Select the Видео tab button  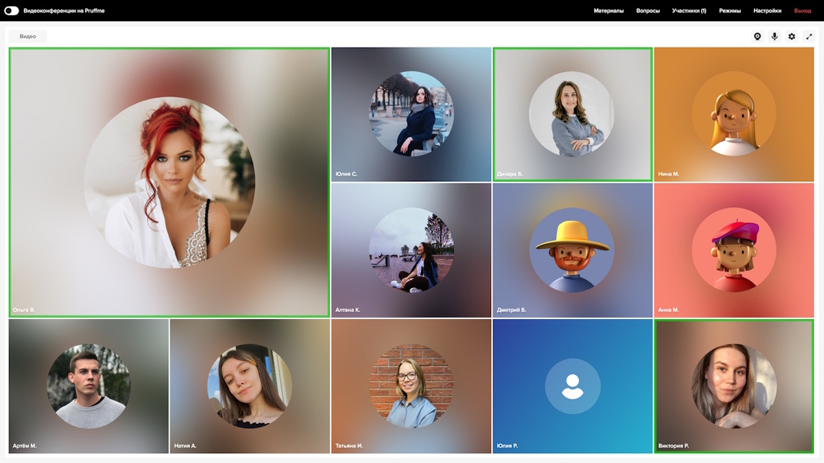click(28, 36)
